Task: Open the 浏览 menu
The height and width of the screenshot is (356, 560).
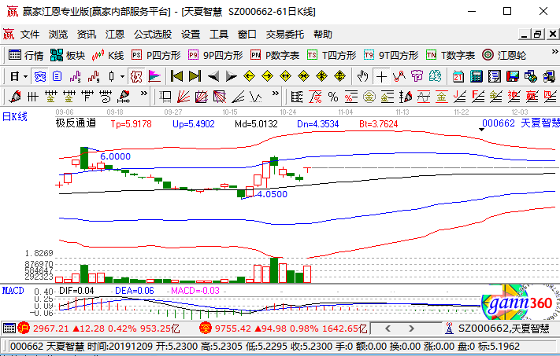Action: point(58,35)
